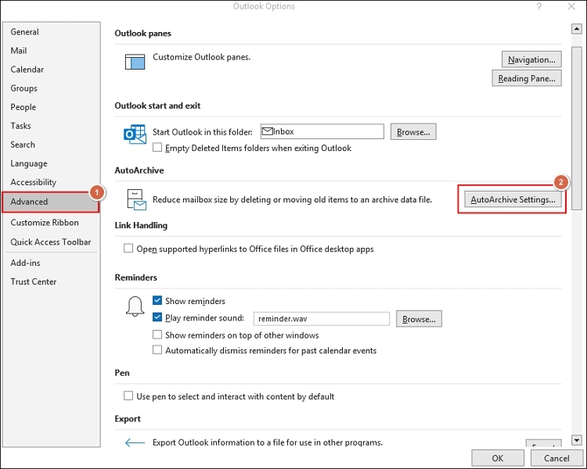Open the Groups options category
This screenshot has width=587, height=469.
(51, 88)
